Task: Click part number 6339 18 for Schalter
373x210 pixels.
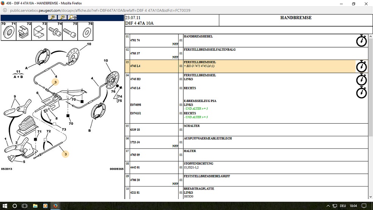Action: point(135,130)
